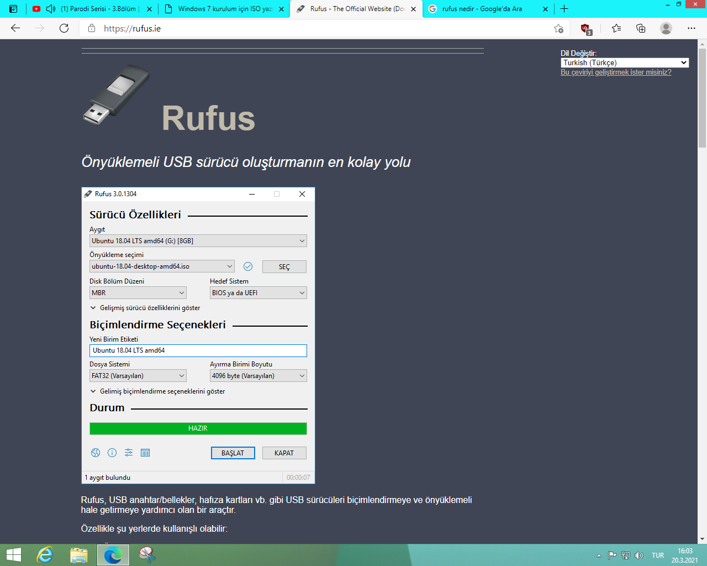View site info via the lock icon
707x566 pixels.
click(x=92, y=28)
